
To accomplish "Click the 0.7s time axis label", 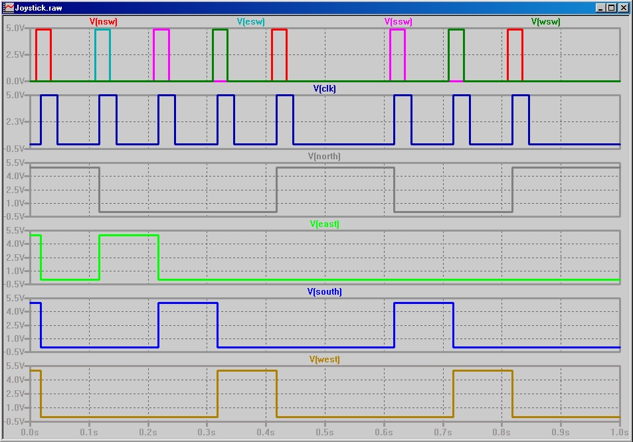I will click(x=442, y=433).
